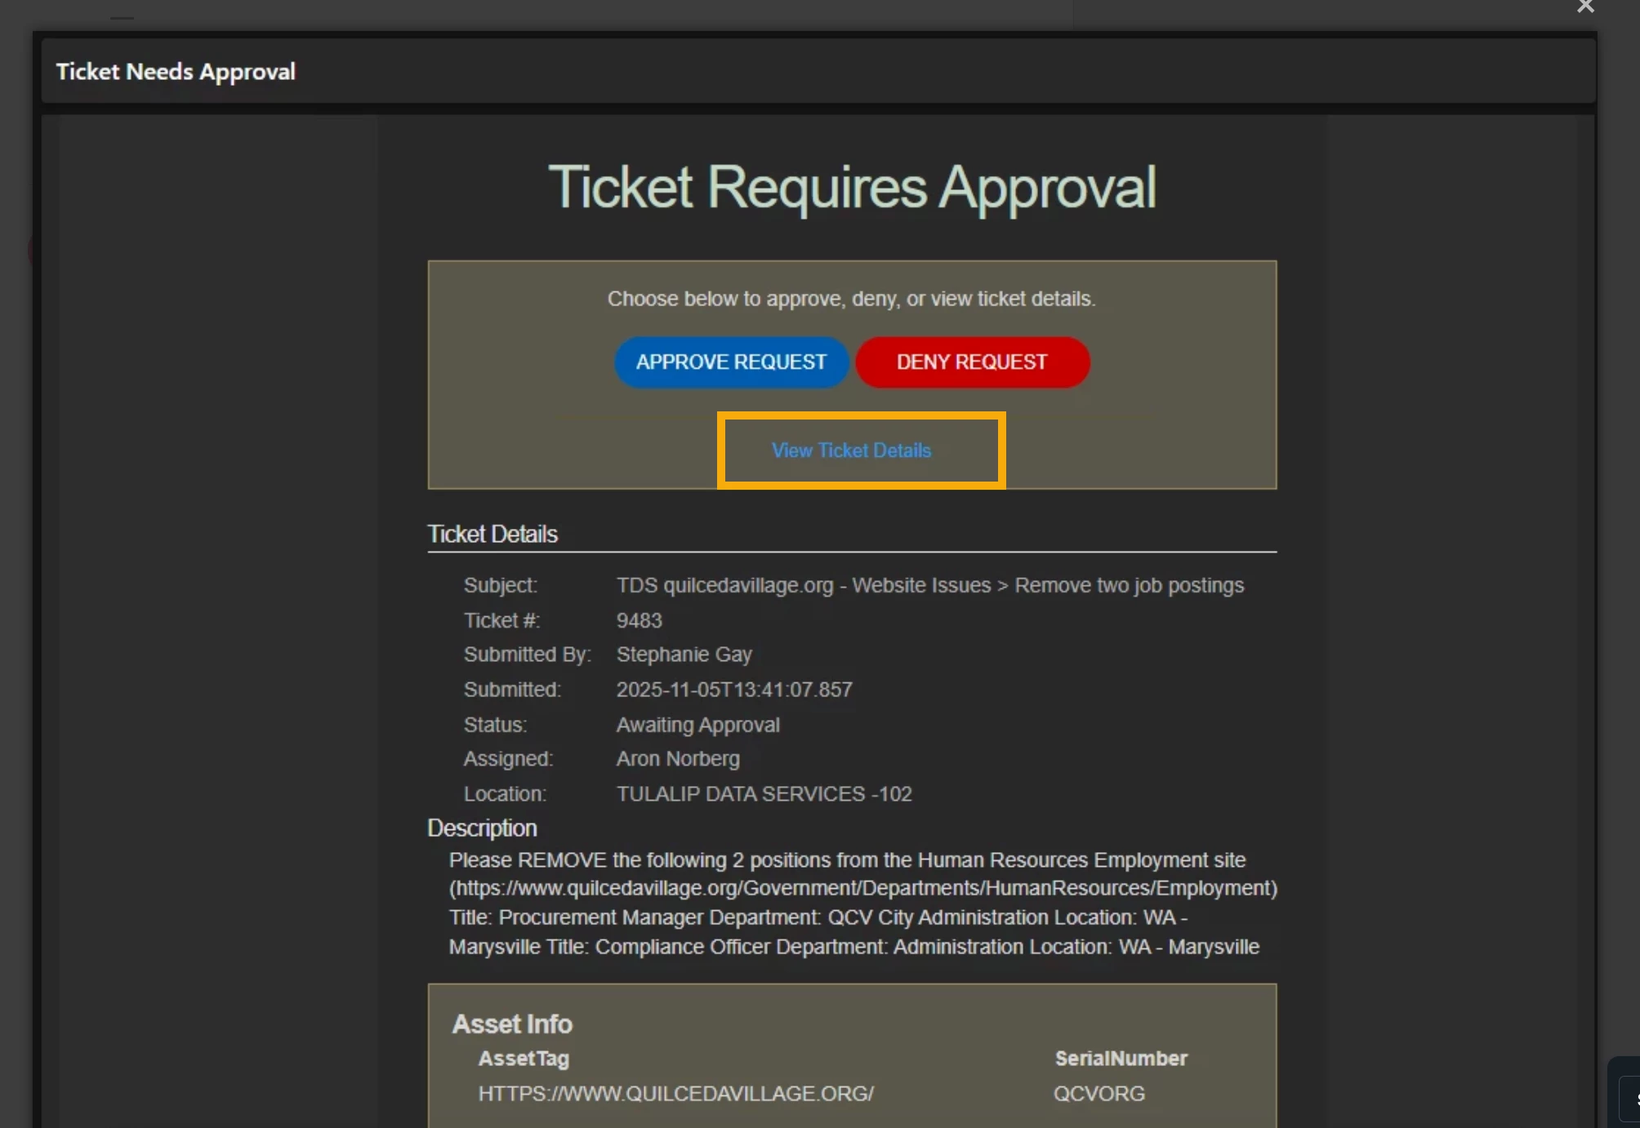1640x1128 pixels.
Task: Click the ticket number 9483
Action: coord(639,620)
